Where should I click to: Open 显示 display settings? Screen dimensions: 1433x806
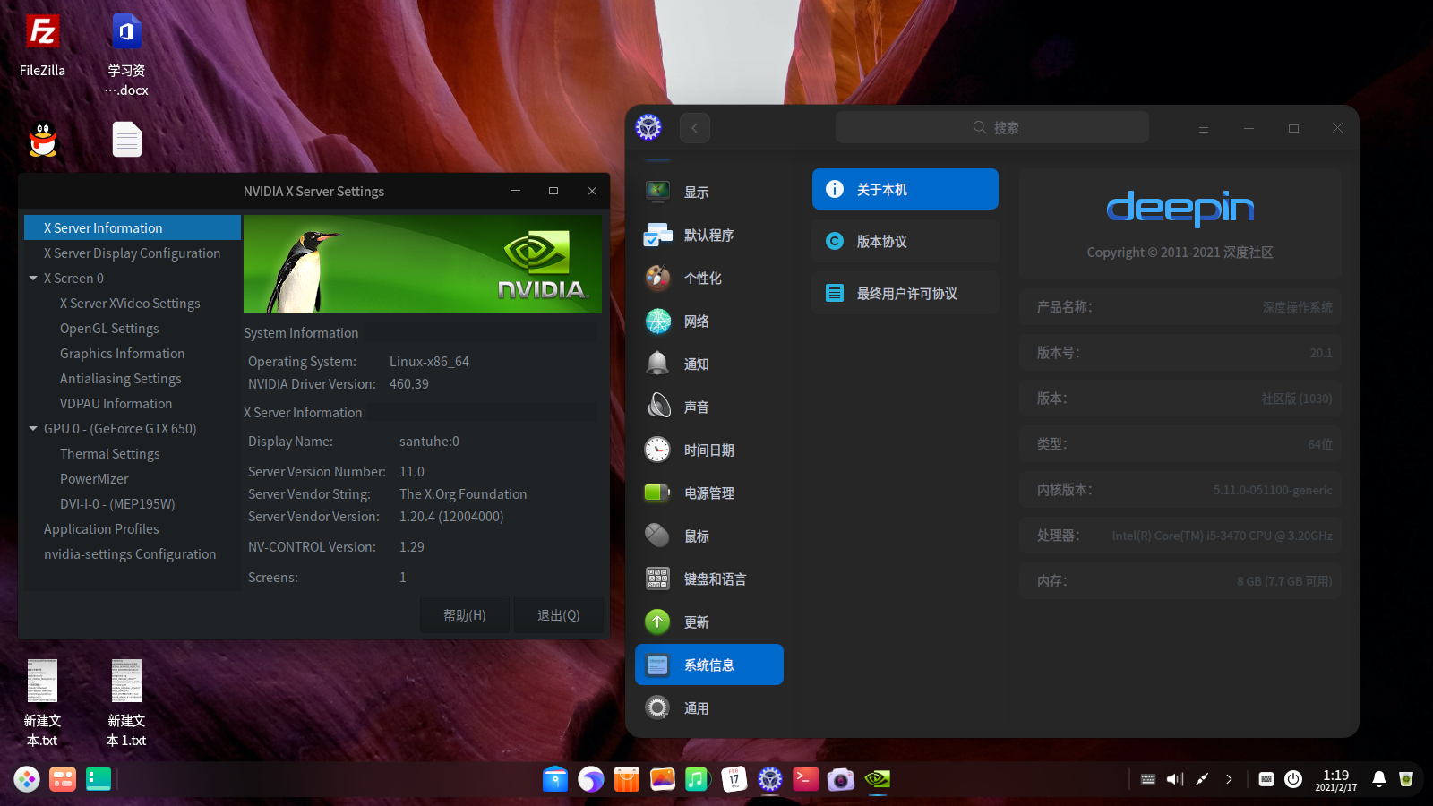[x=709, y=192]
